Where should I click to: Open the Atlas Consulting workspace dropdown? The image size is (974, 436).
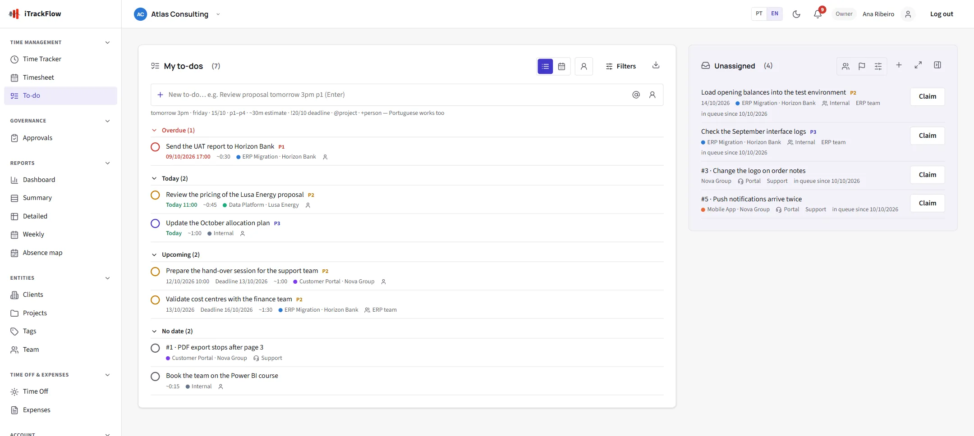point(218,14)
